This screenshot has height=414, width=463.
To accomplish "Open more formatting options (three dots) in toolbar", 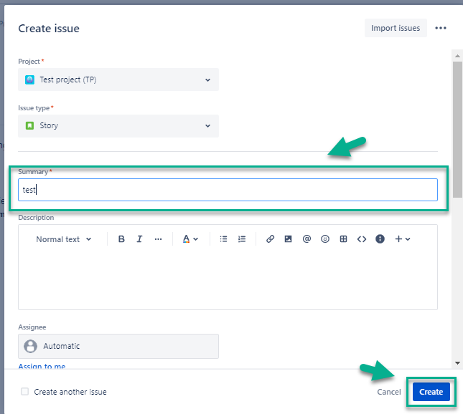I will pyautogui.click(x=158, y=239).
